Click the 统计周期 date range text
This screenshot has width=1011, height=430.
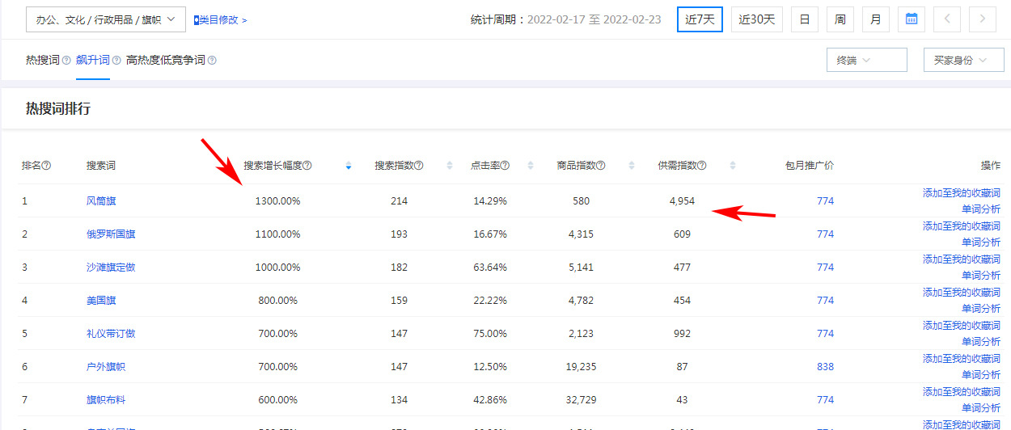[x=565, y=19]
